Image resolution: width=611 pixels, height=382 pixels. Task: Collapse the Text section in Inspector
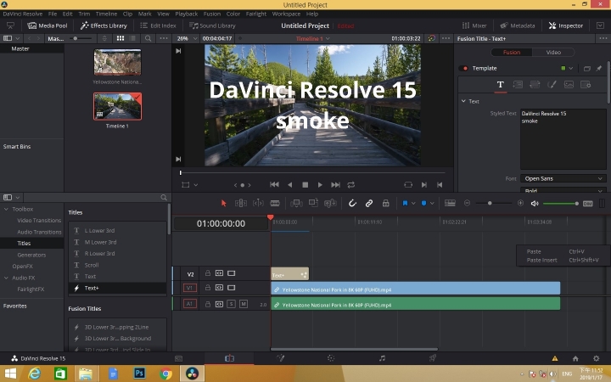(x=463, y=101)
